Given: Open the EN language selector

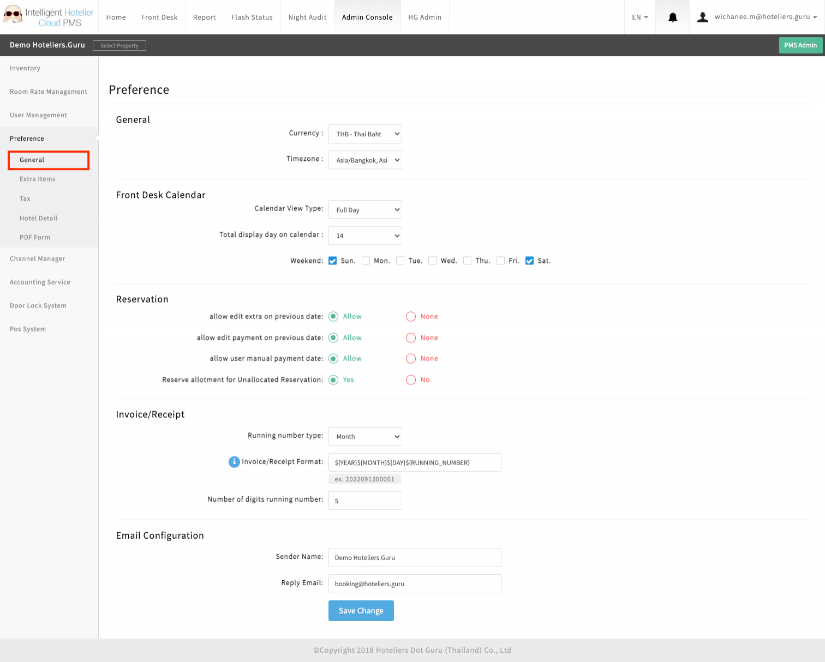Looking at the screenshot, I should point(639,17).
